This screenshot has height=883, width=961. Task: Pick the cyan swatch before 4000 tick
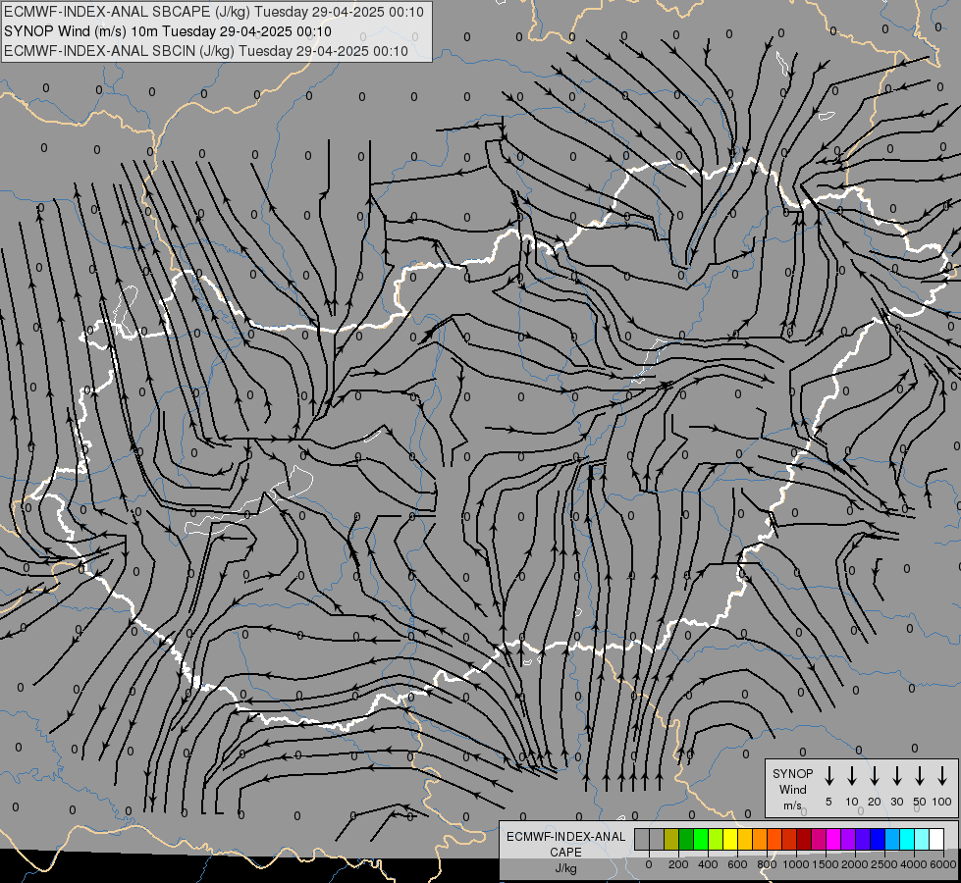[907, 839]
